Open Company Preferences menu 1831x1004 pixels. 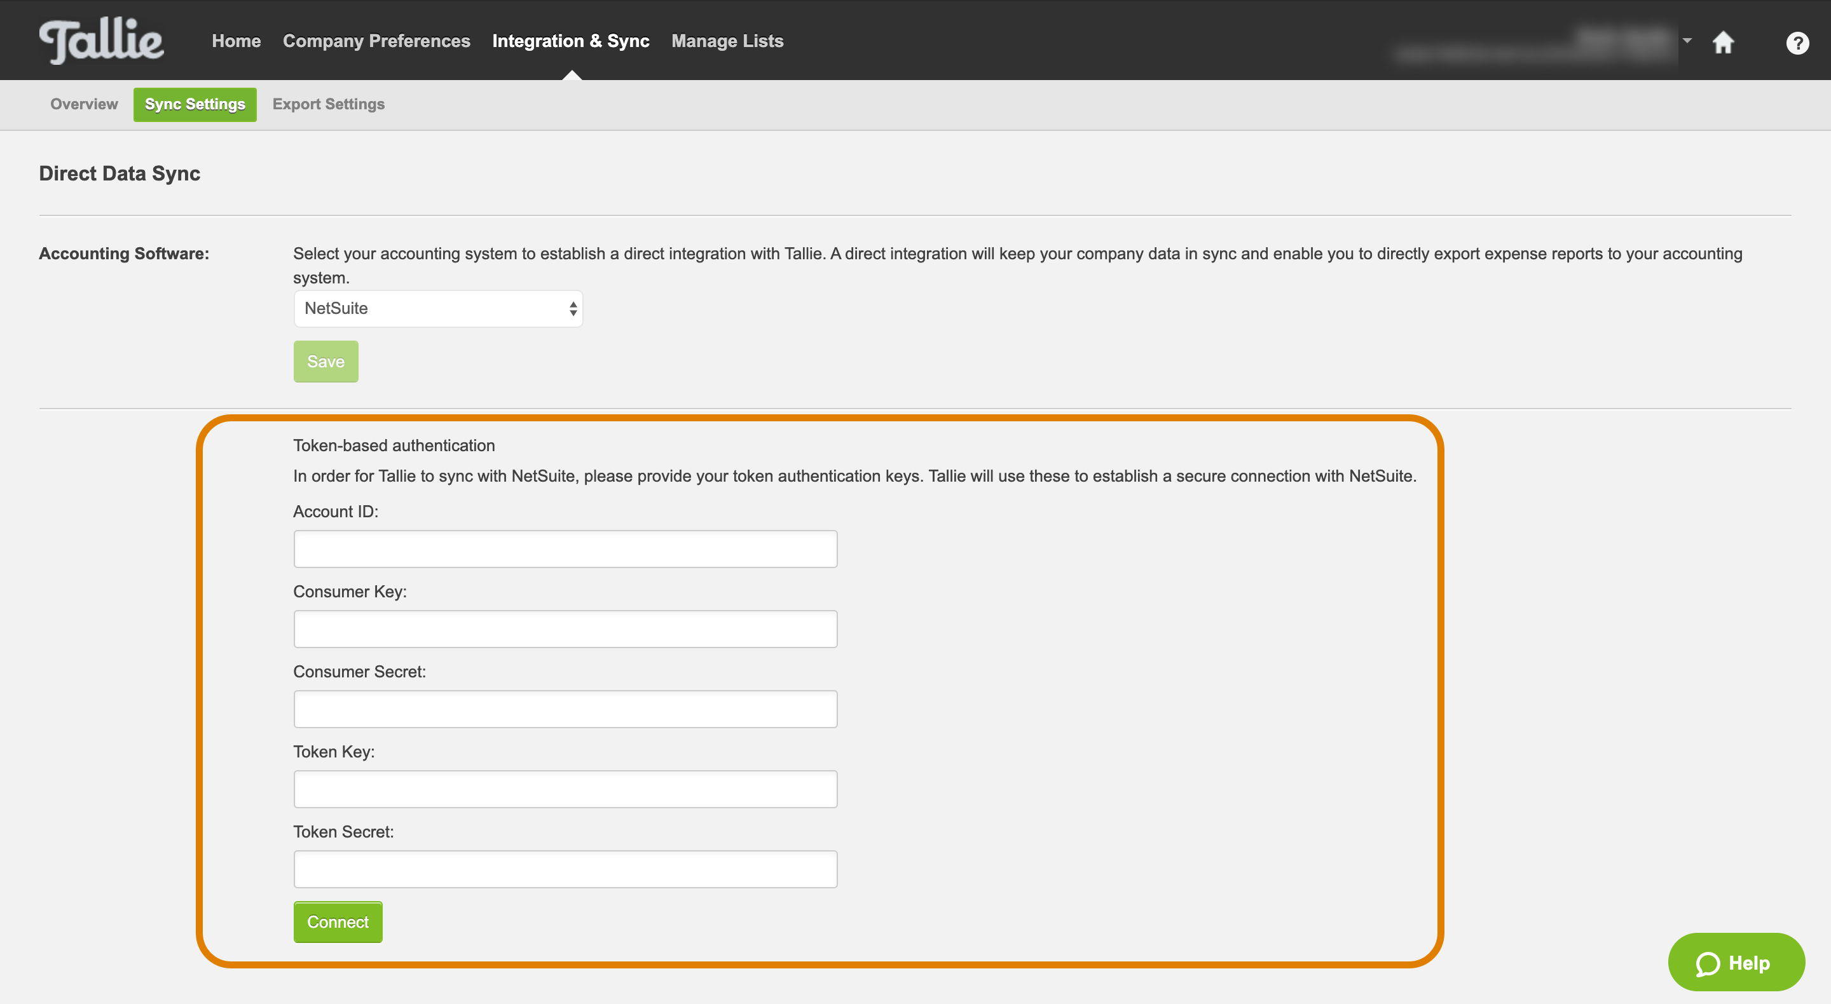[x=377, y=41]
